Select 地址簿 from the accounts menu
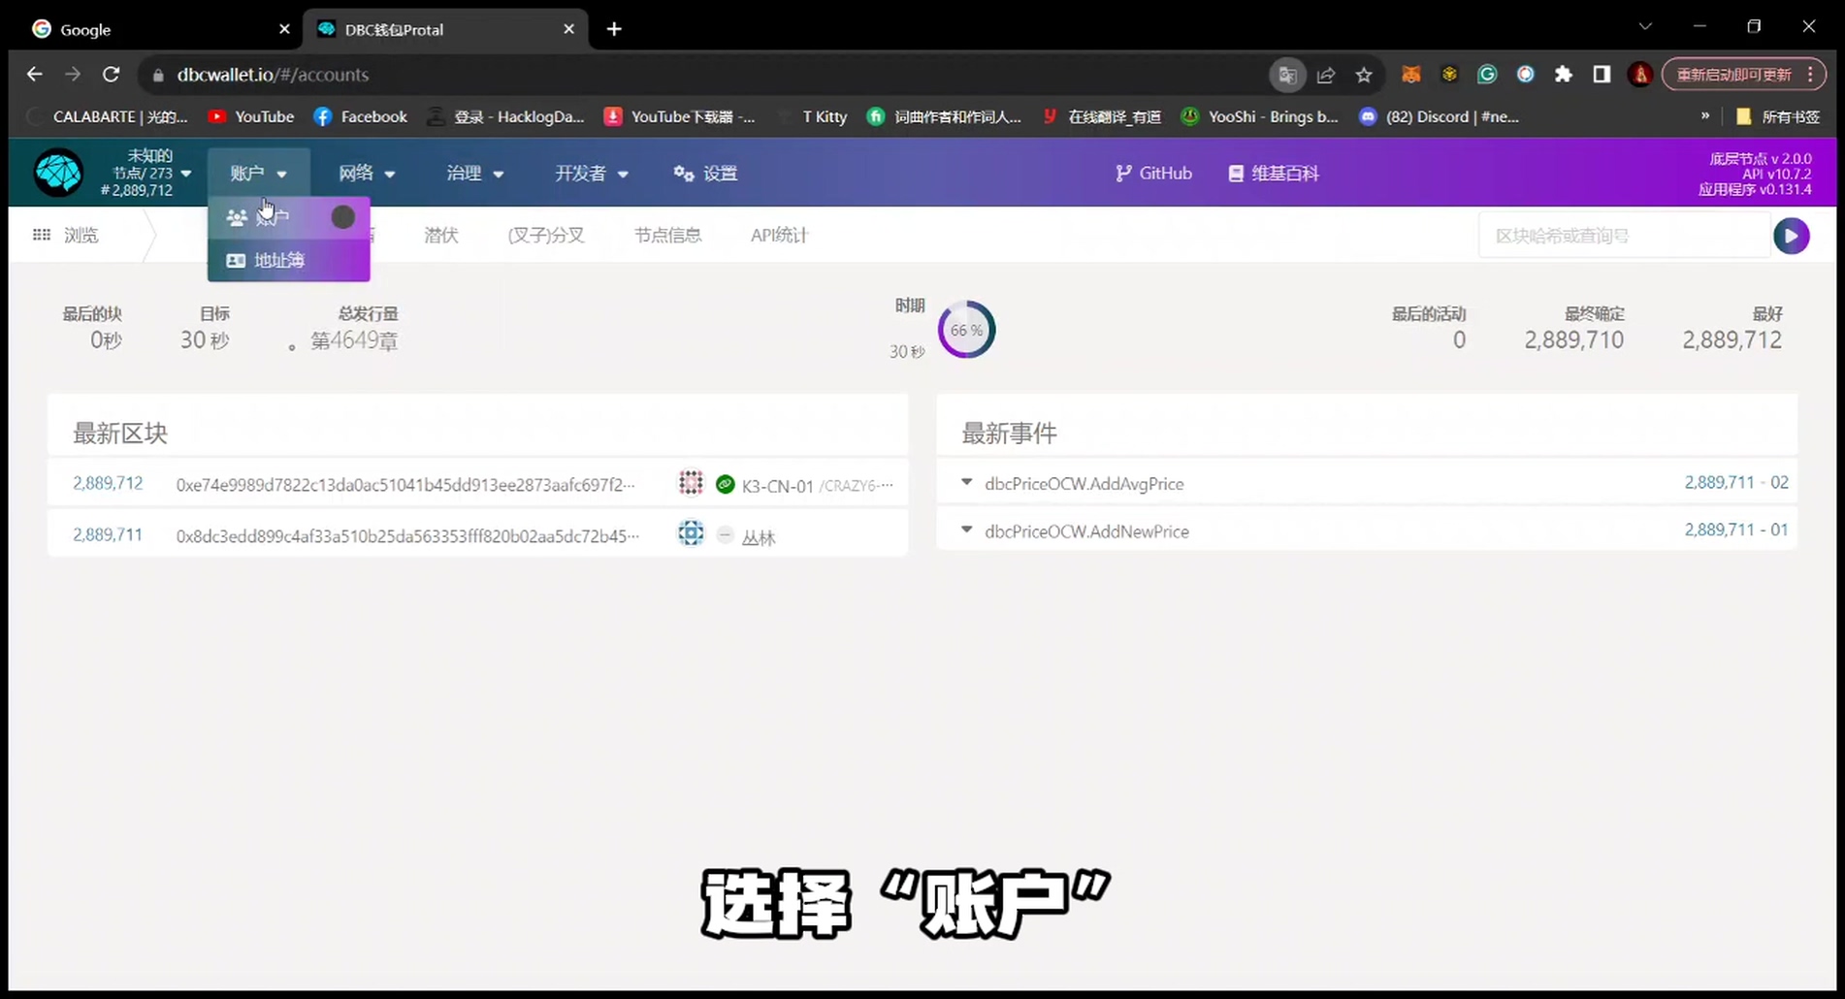 pos(280,260)
